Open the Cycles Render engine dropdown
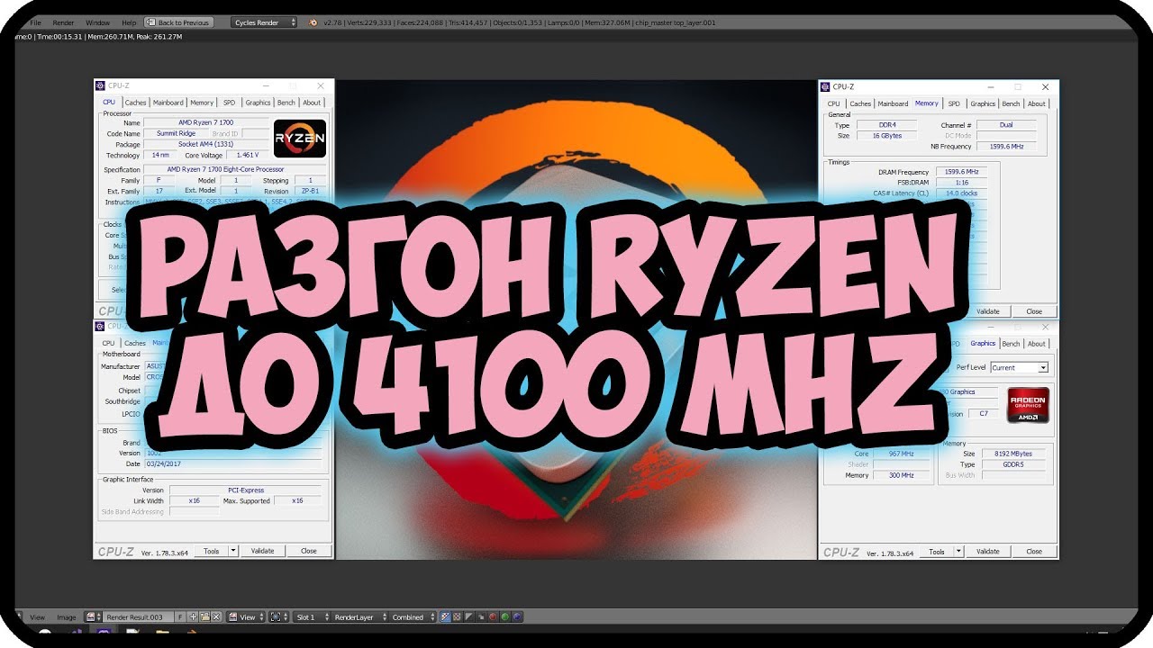 point(263,22)
